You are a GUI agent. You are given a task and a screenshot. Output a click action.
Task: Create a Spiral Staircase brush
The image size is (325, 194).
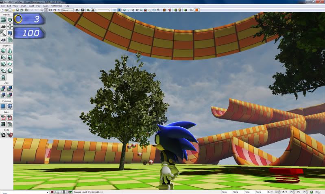tap(3, 71)
